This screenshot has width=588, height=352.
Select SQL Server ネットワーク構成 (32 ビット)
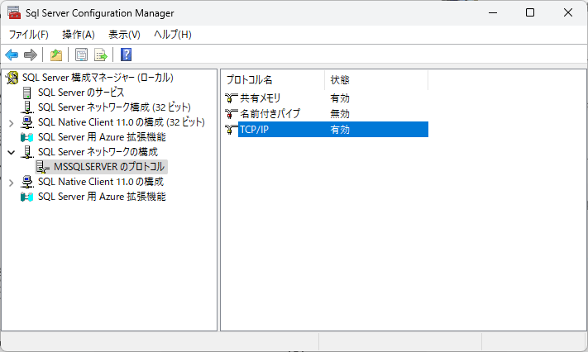pyautogui.click(x=114, y=107)
